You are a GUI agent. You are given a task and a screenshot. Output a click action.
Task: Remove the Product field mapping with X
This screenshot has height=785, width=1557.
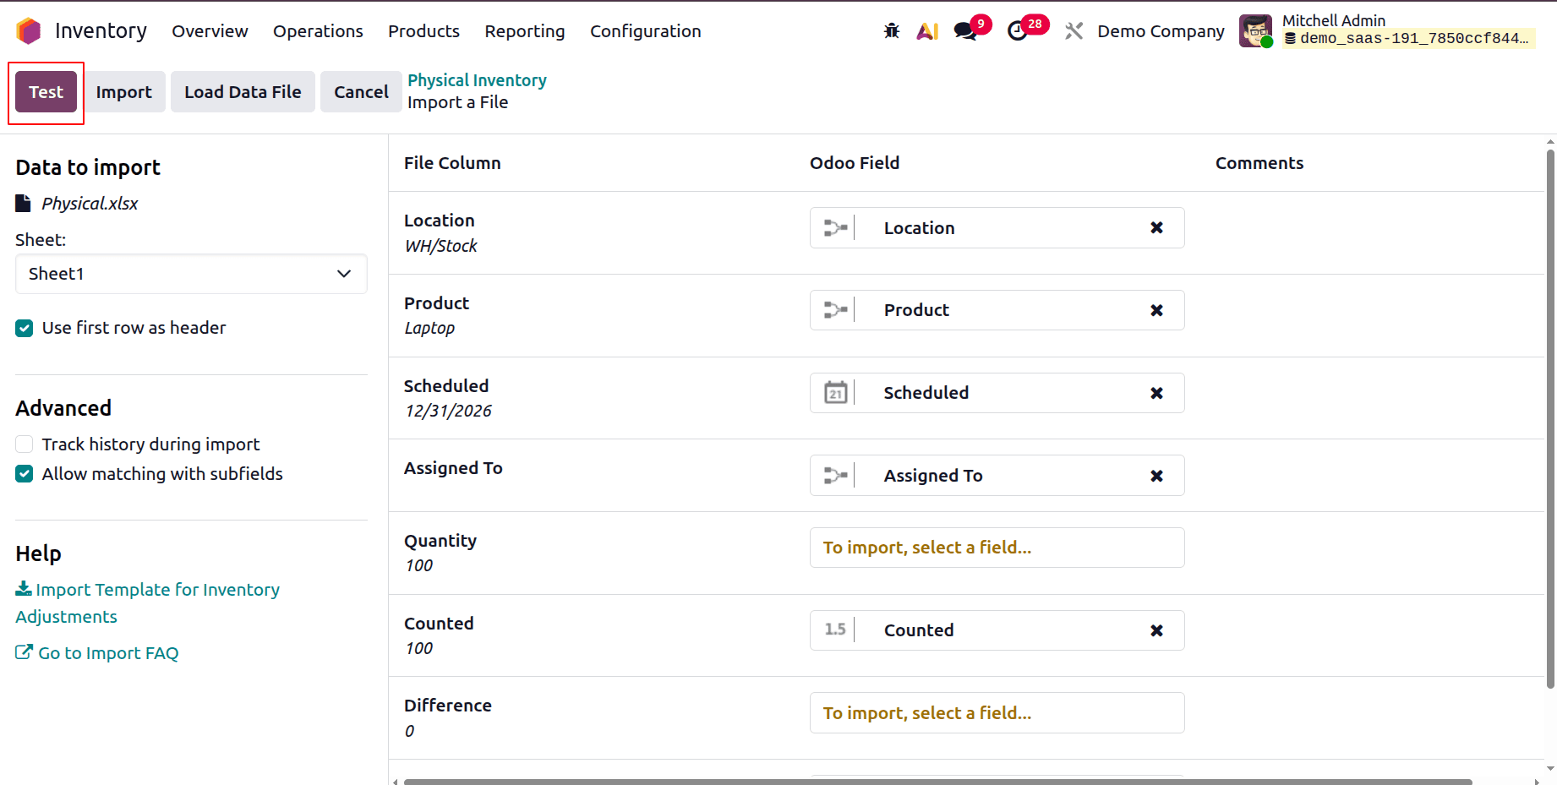1156,310
